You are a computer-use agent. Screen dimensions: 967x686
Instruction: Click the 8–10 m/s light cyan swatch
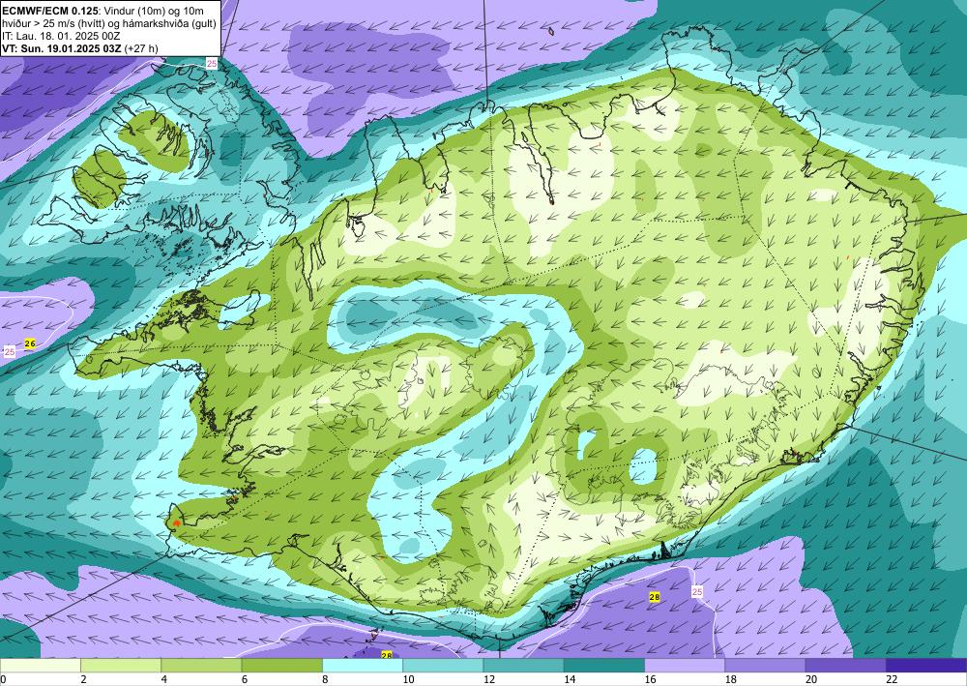(x=363, y=666)
